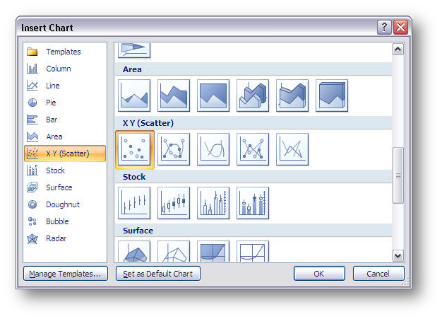The width and height of the screenshot is (442, 319).
Task: Choose Scatter with Straight Lines chart
Action: (292, 149)
